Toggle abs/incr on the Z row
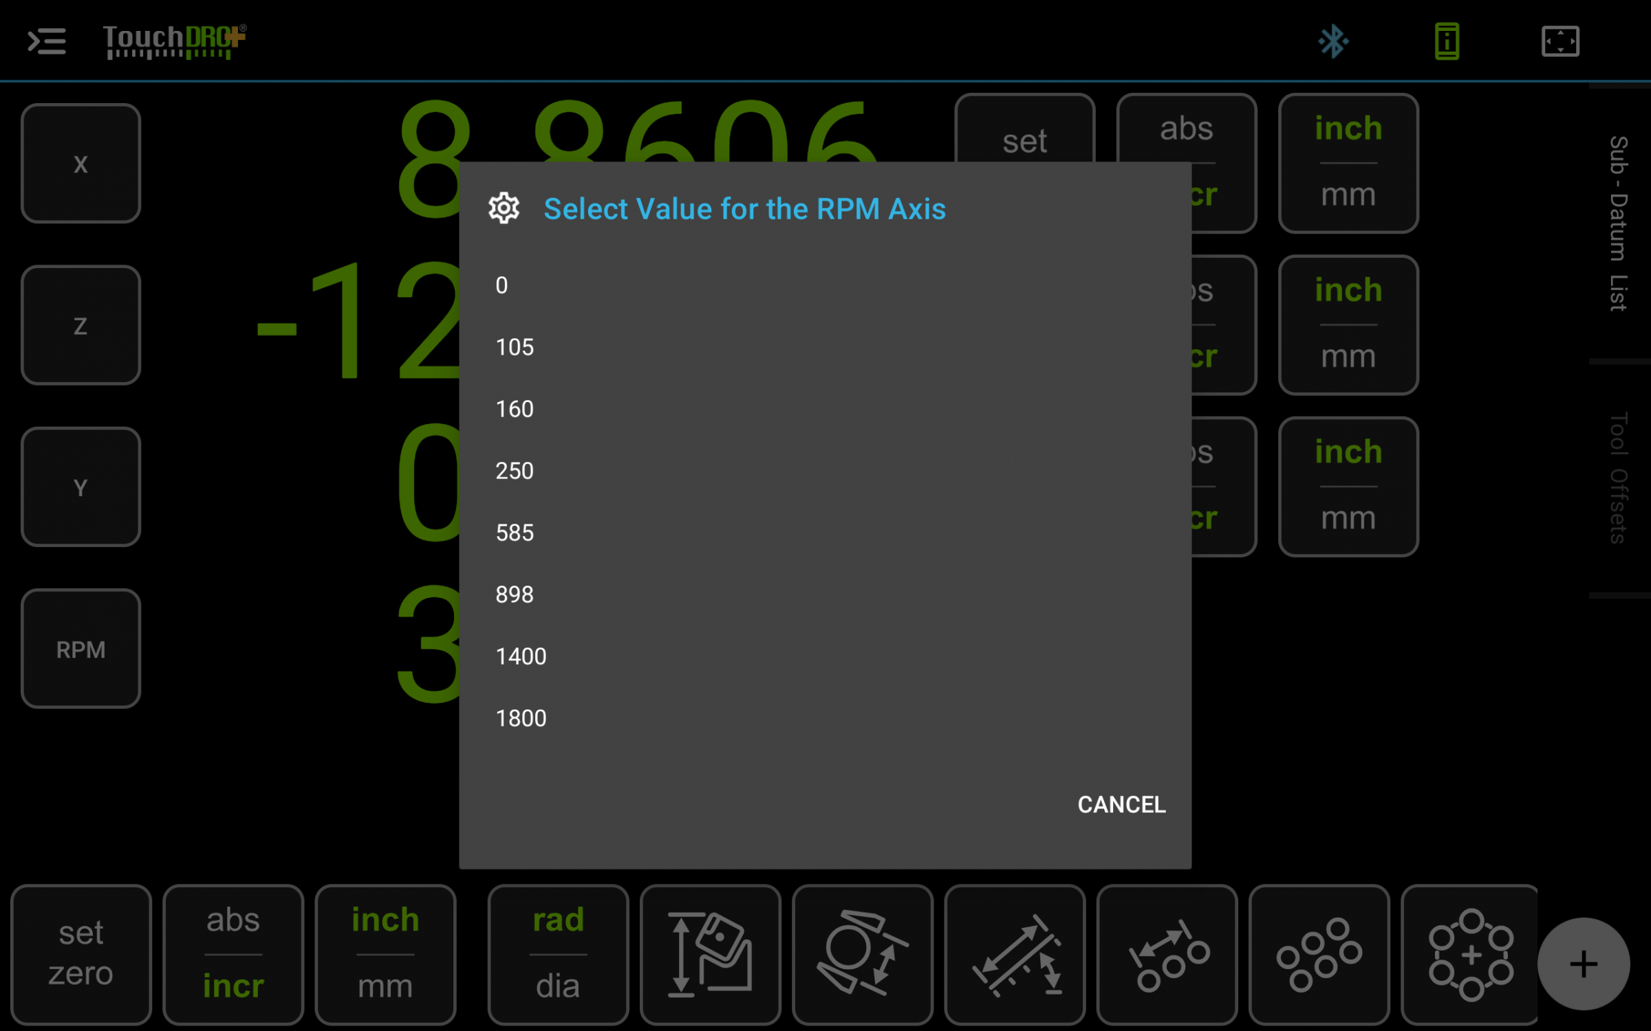This screenshot has width=1651, height=1031. (x=1224, y=325)
